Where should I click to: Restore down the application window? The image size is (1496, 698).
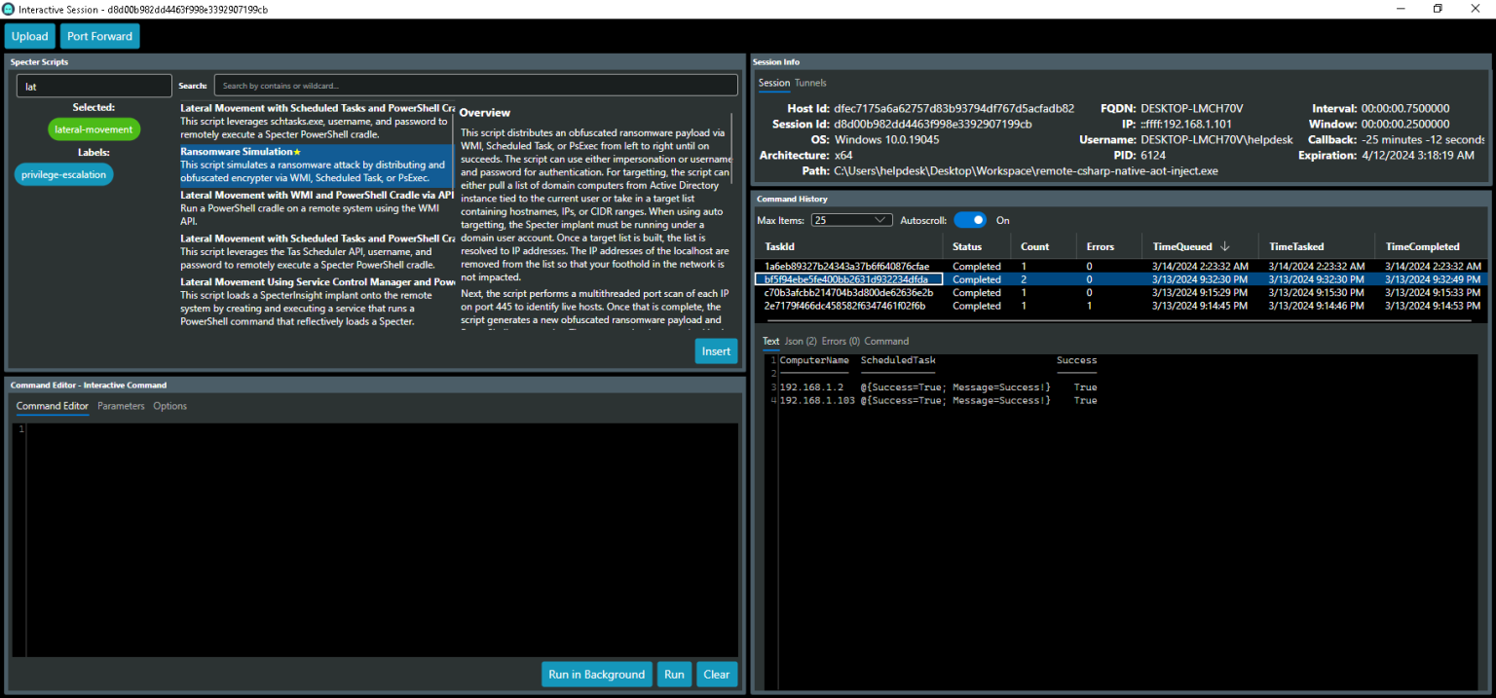[x=1438, y=9]
